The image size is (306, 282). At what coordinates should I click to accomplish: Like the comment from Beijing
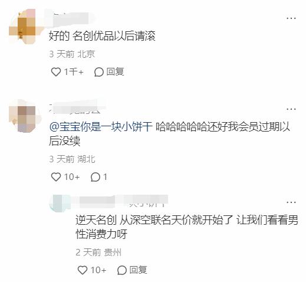click(x=56, y=72)
